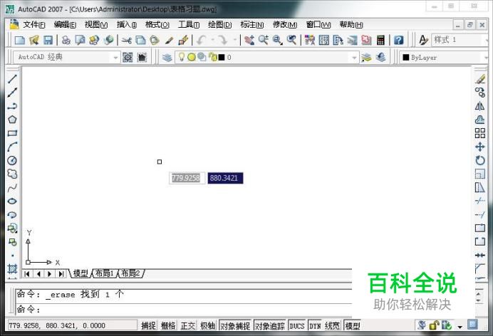Click the Erase tool in Modify toolbar
The image size is (493, 336).
point(479,79)
